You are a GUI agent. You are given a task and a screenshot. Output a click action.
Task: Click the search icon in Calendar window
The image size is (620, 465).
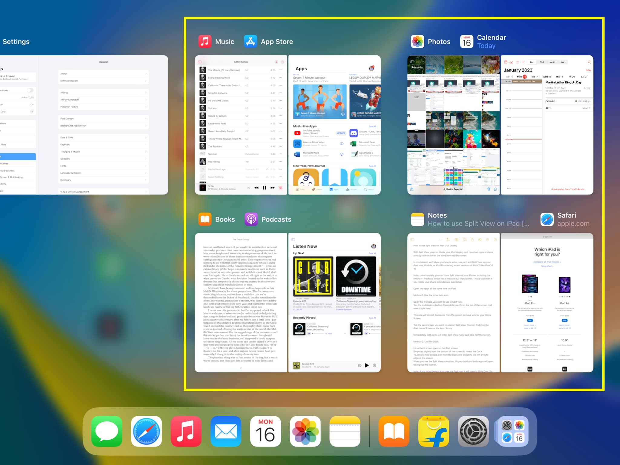tap(589, 62)
